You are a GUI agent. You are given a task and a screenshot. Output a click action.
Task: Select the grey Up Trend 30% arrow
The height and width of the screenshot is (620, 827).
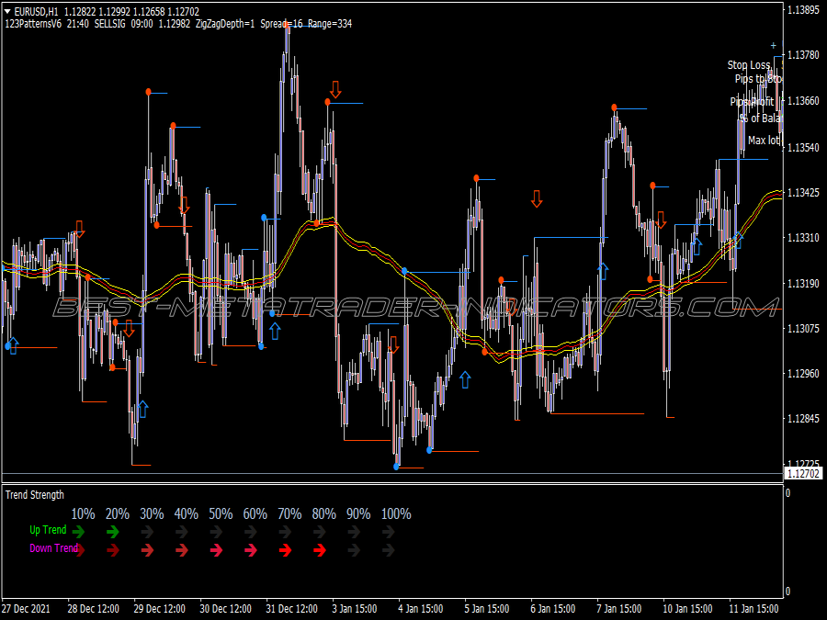click(x=147, y=532)
